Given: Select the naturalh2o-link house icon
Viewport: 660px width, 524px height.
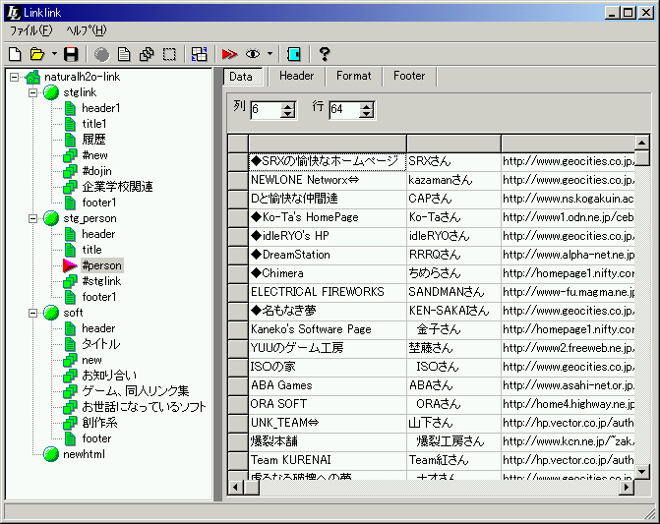Looking at the screenshot, I should coord(32,77).
